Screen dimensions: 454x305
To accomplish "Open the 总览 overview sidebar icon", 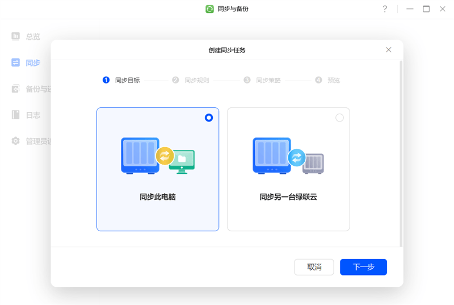I will pyautogui.click(x=16, y=36).
